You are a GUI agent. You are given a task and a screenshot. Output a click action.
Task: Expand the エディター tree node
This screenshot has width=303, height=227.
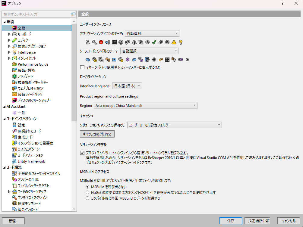[x=9, y=40]
